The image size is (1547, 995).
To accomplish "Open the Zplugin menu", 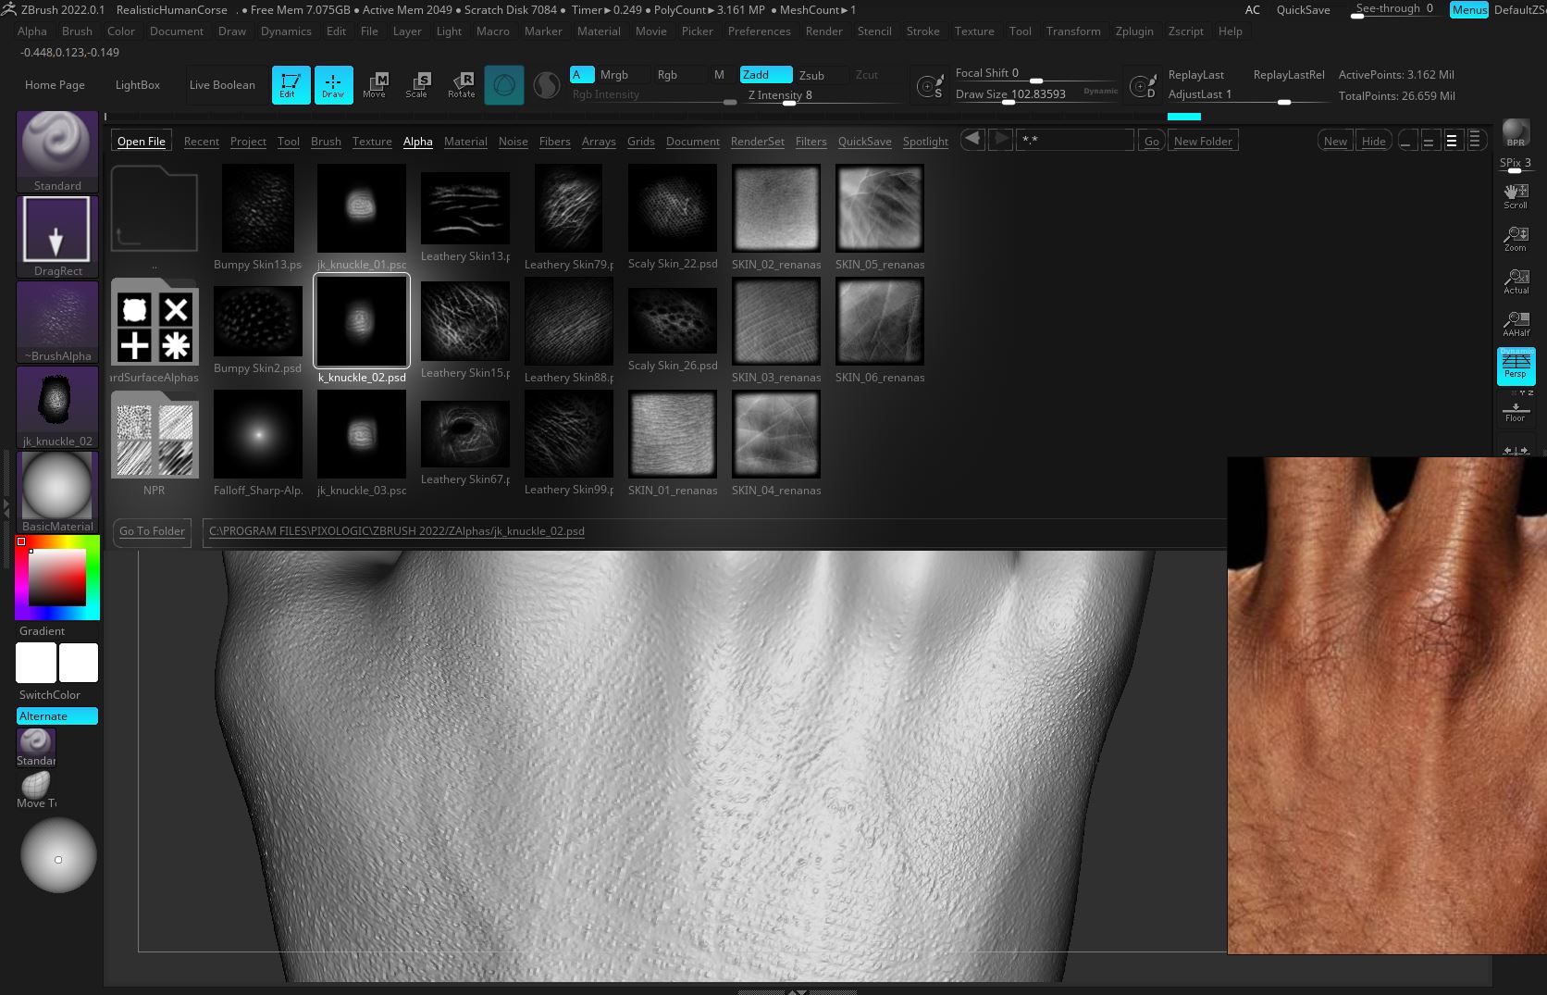I will [1135, 31].
